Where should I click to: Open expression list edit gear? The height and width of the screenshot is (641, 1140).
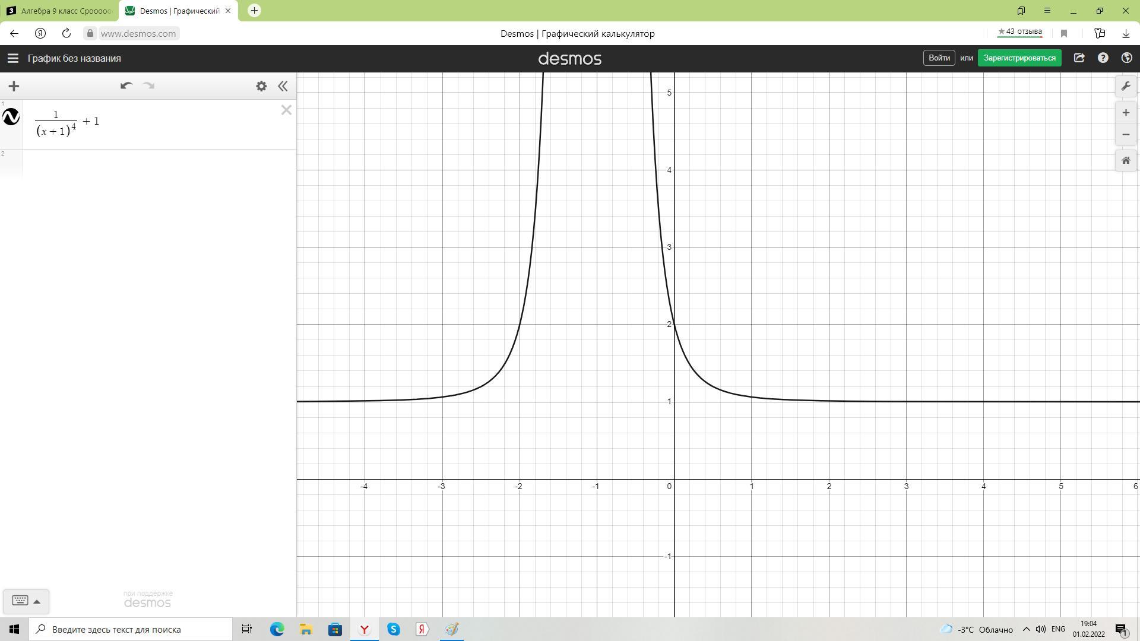pyautogui.click(x=261, y=86)
